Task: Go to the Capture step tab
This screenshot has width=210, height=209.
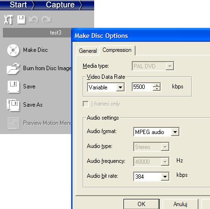Action: (x=60, y=5)
